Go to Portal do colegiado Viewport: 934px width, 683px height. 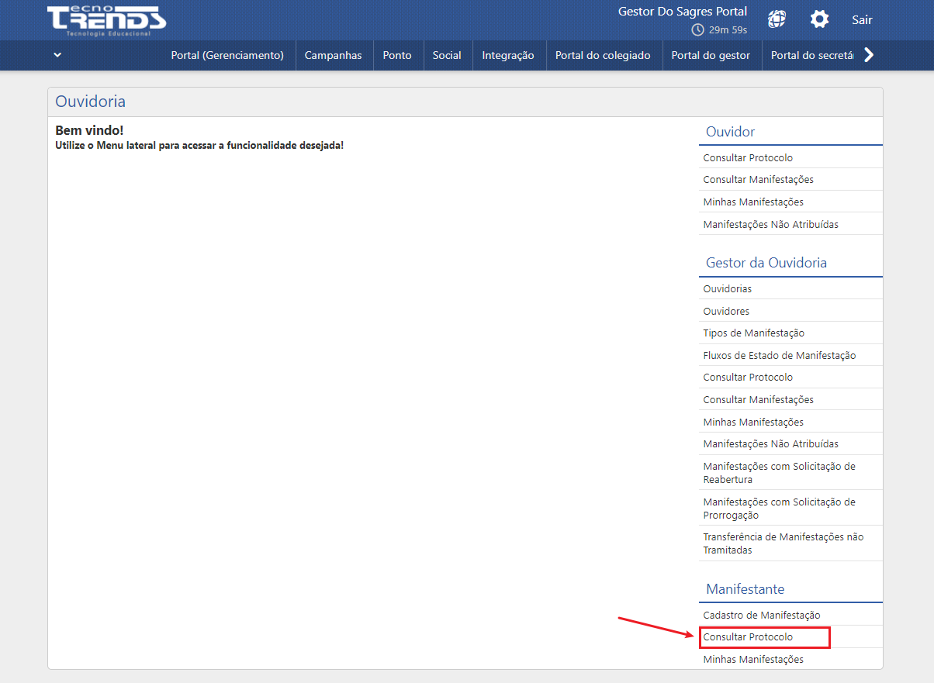pos(603,55)
